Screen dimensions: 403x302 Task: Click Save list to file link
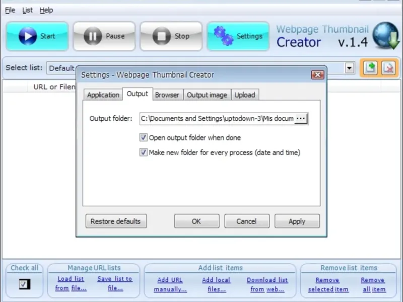pyautogui.click(x=115, y=283)
